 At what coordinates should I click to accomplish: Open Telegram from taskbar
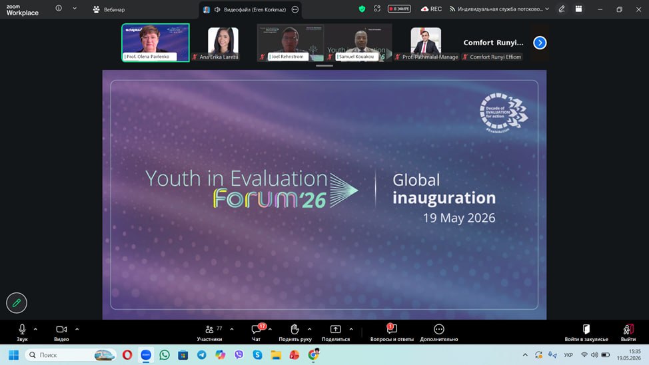[x=202, y=355]
